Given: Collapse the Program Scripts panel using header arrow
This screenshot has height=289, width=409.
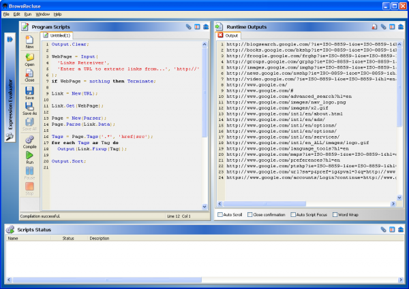Looking at the screenshot, I should click(x=206, y=27).
